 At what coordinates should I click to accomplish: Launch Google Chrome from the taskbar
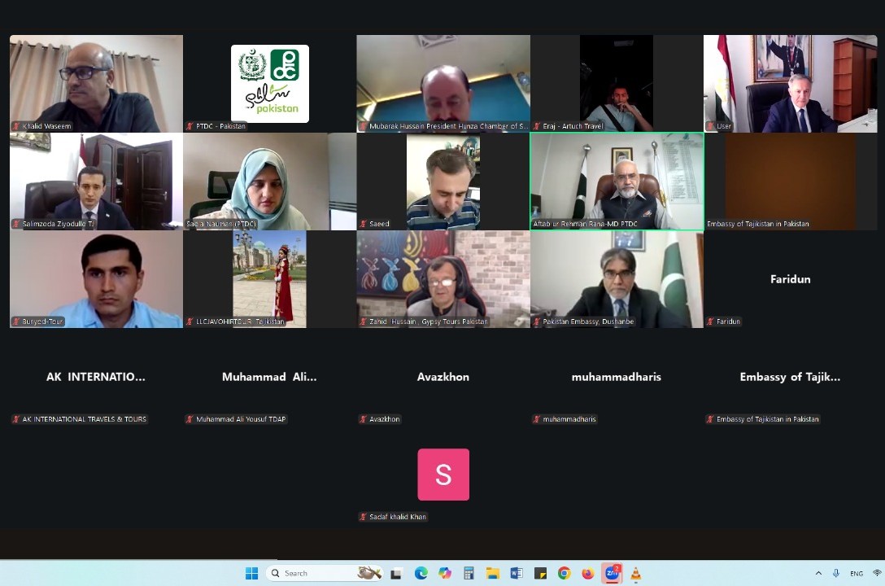tap(564, 573)
